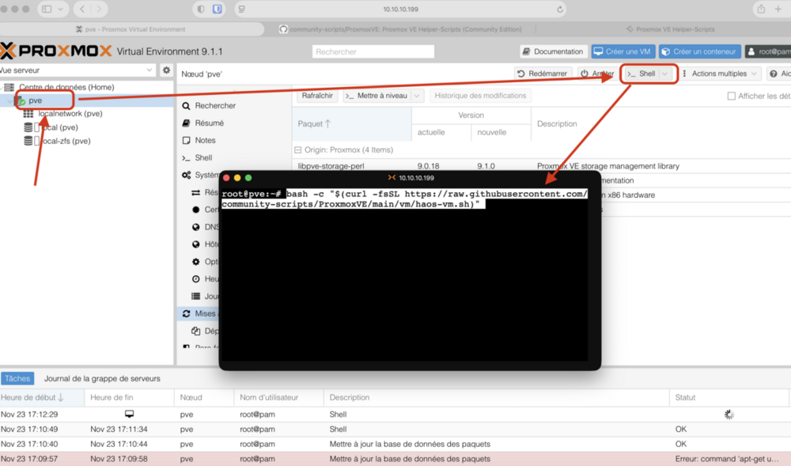Image resolution: width=791 pixels, height=466 pixels.
Task: Select the Tâches tab
Action: 17,378
